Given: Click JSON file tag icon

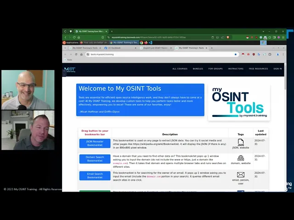Looking at the screenshot, I should [241, 143].
